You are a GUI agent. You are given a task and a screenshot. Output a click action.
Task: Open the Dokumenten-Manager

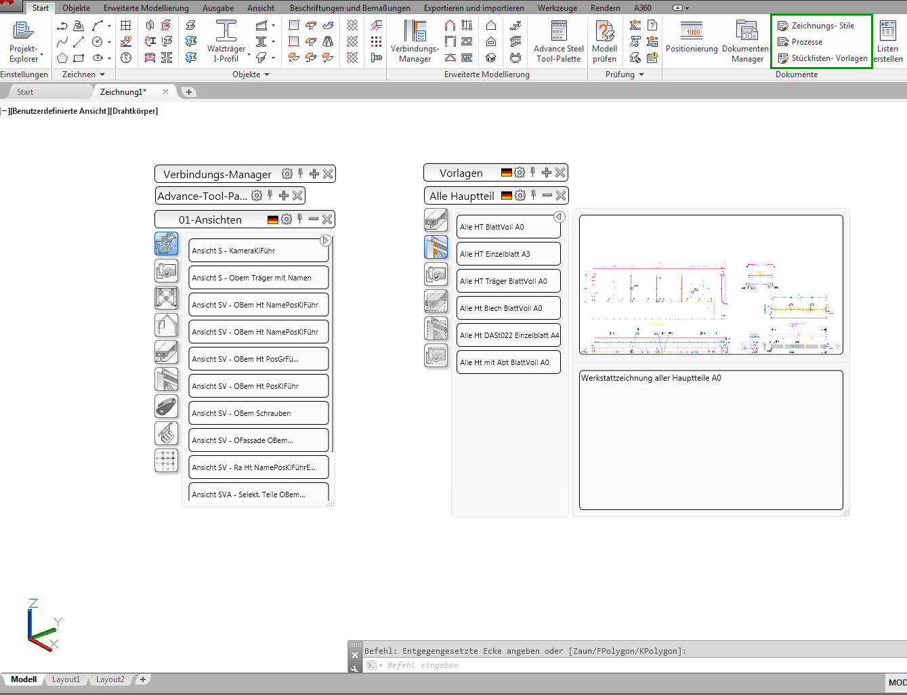pyautogui.click(x=746, y=41)
